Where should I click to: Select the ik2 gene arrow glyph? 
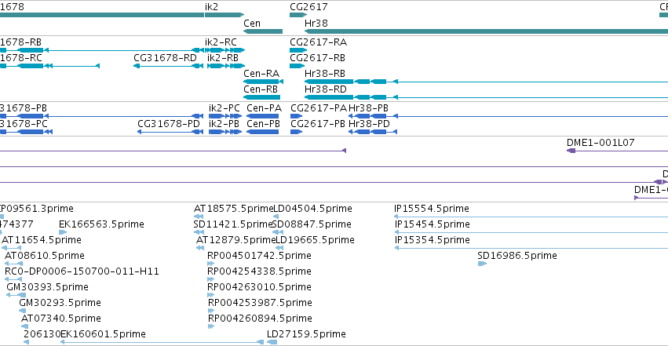coord(224,15)
